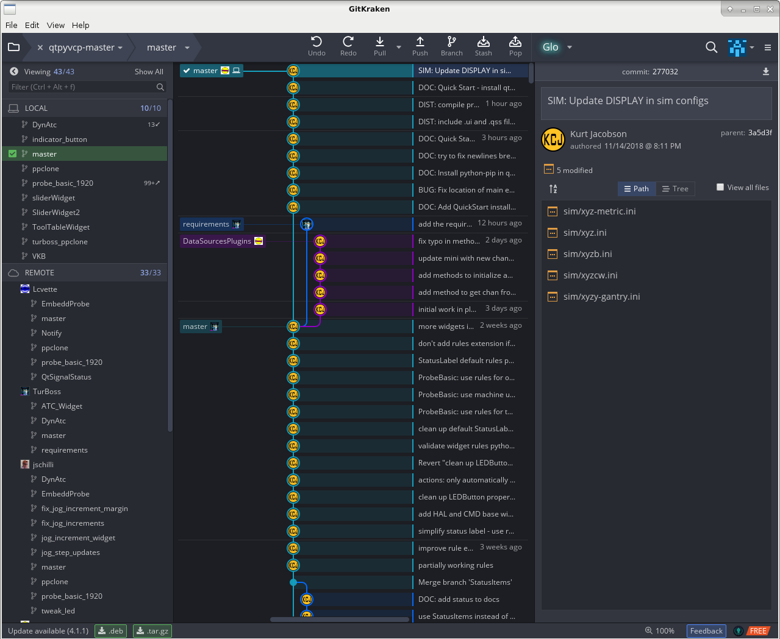The height and width of the screenshot is (639, 780).
Task: Open the search magnifier in the toolbar
Action: tap(711, 47)
